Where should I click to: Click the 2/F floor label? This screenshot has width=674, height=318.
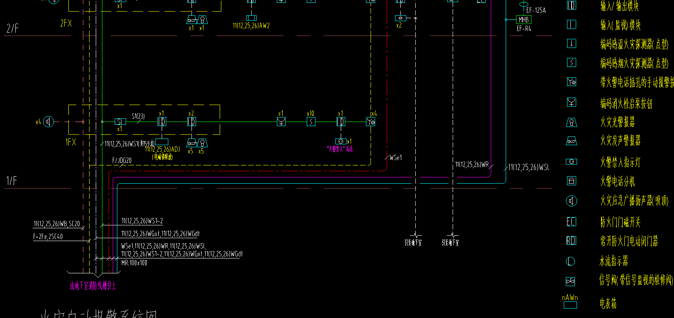pyautogui.click(x=13, y=29)
